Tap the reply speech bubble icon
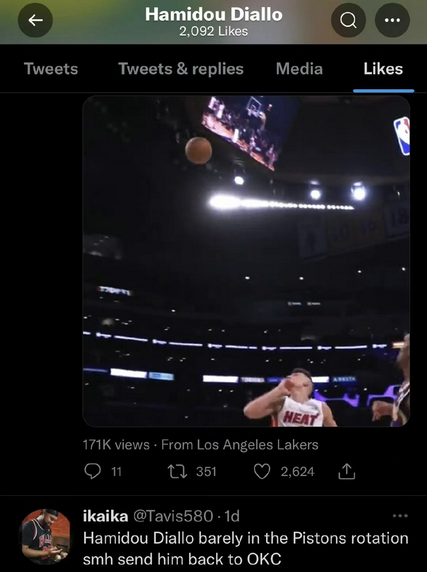The height and width of the screenshot is (572, 427). tap(95, 471)
